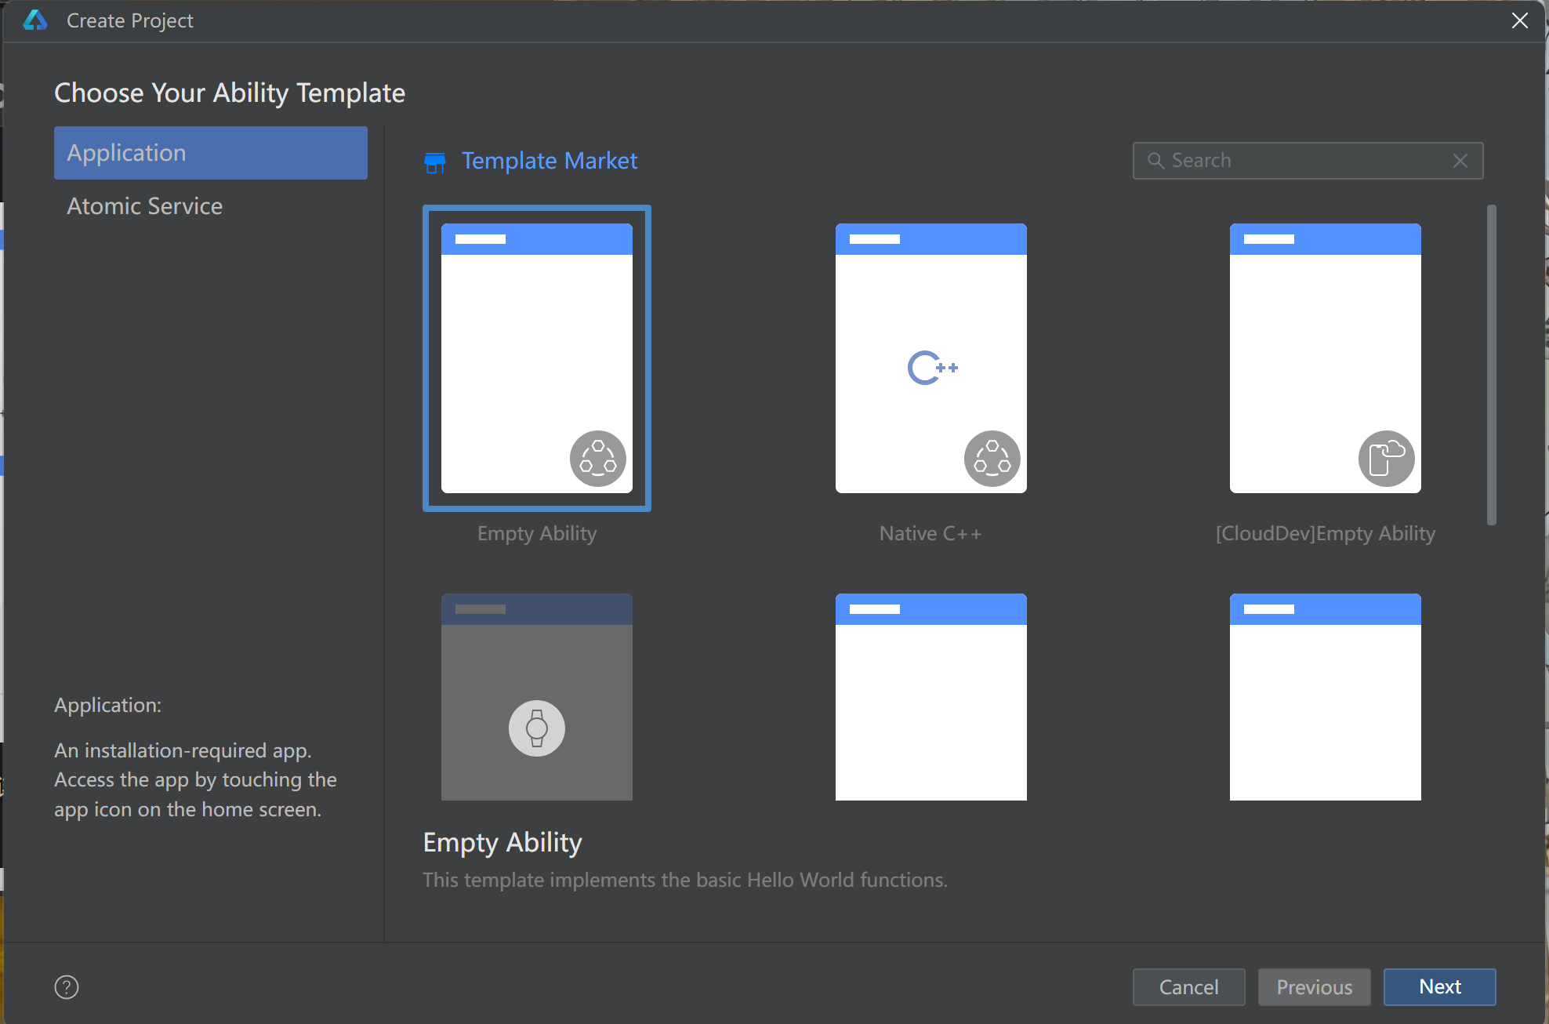The image size is (1549, 1024).
Task: Click the Template Market store icon
Action: point(435,162)
